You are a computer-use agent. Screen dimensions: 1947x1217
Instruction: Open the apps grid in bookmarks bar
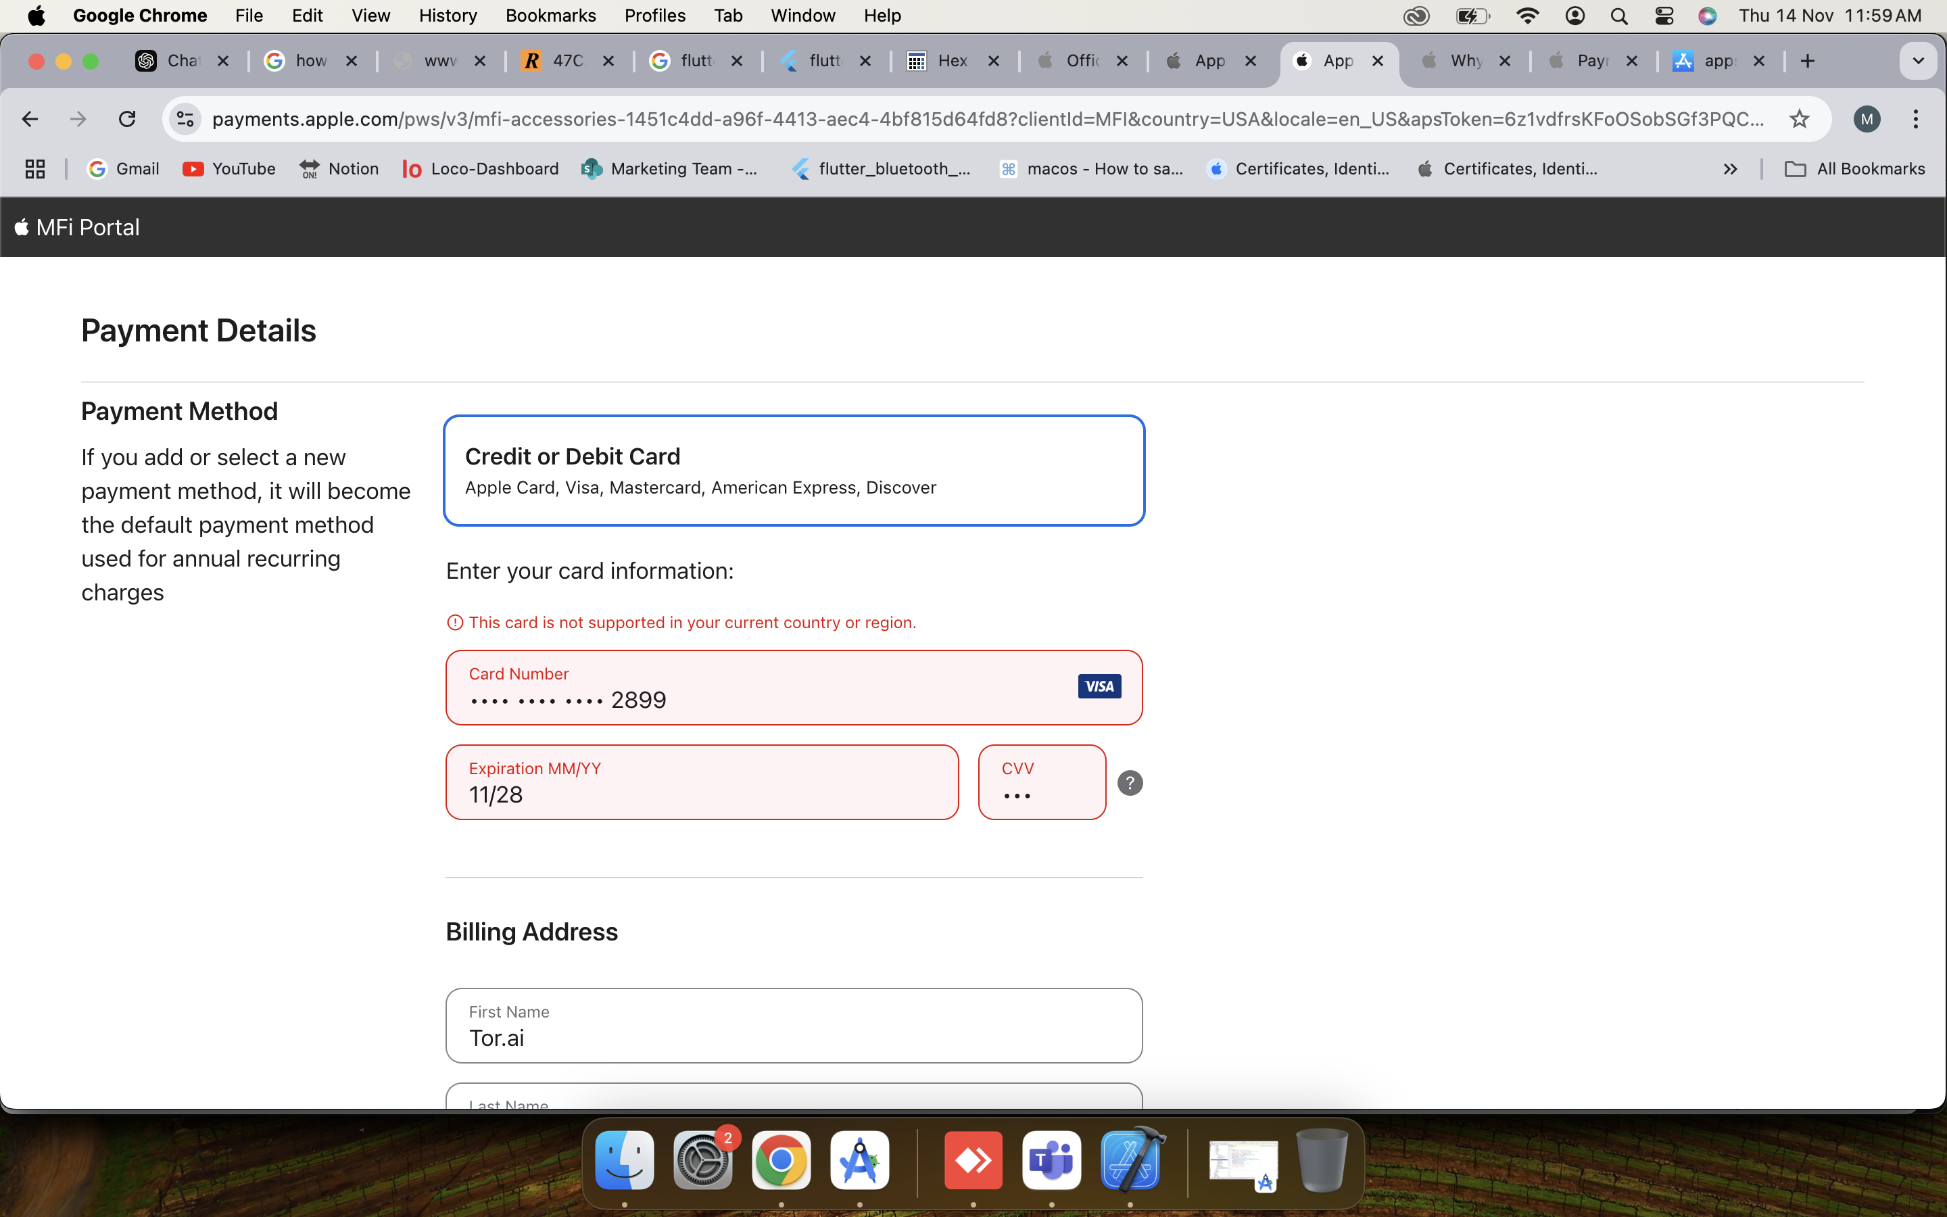tap(34, 169)
